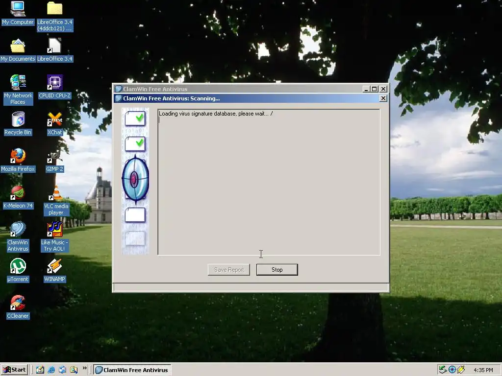Click the safely remove hardware tray icon

point(443,370)
